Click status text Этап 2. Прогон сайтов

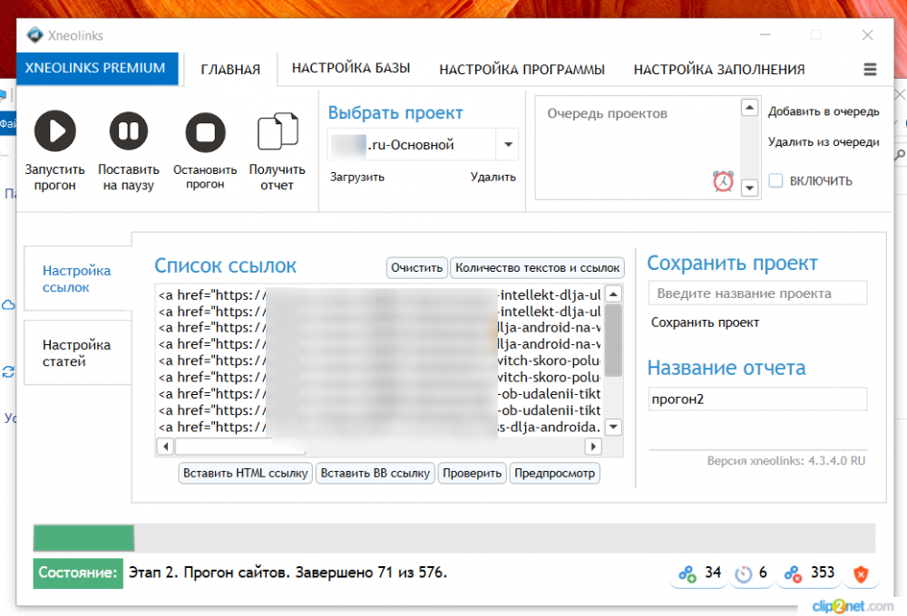[x=288, y=573]
